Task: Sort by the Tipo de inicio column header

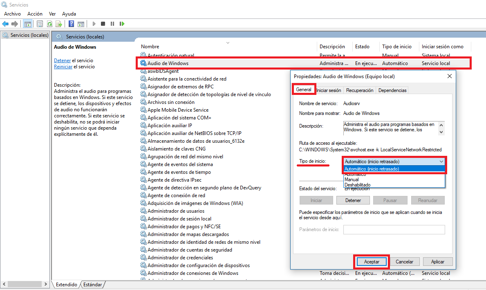Action: pos(397,47)
